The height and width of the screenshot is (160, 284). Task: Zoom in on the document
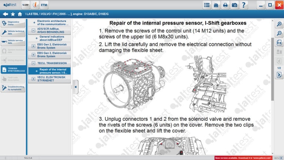pyautogui.click(x=279, y=24)
